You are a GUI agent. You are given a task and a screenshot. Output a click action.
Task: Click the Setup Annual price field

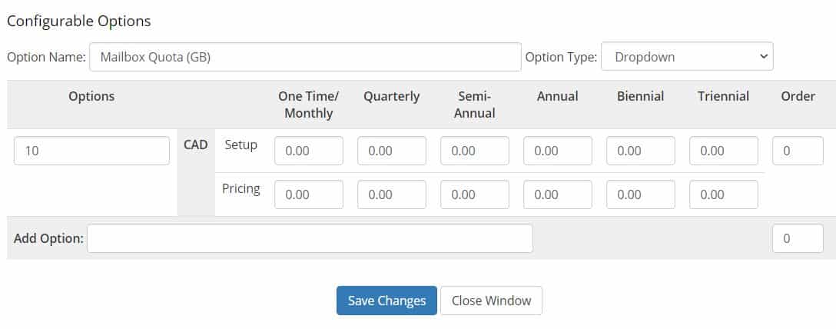click(558, 151)
